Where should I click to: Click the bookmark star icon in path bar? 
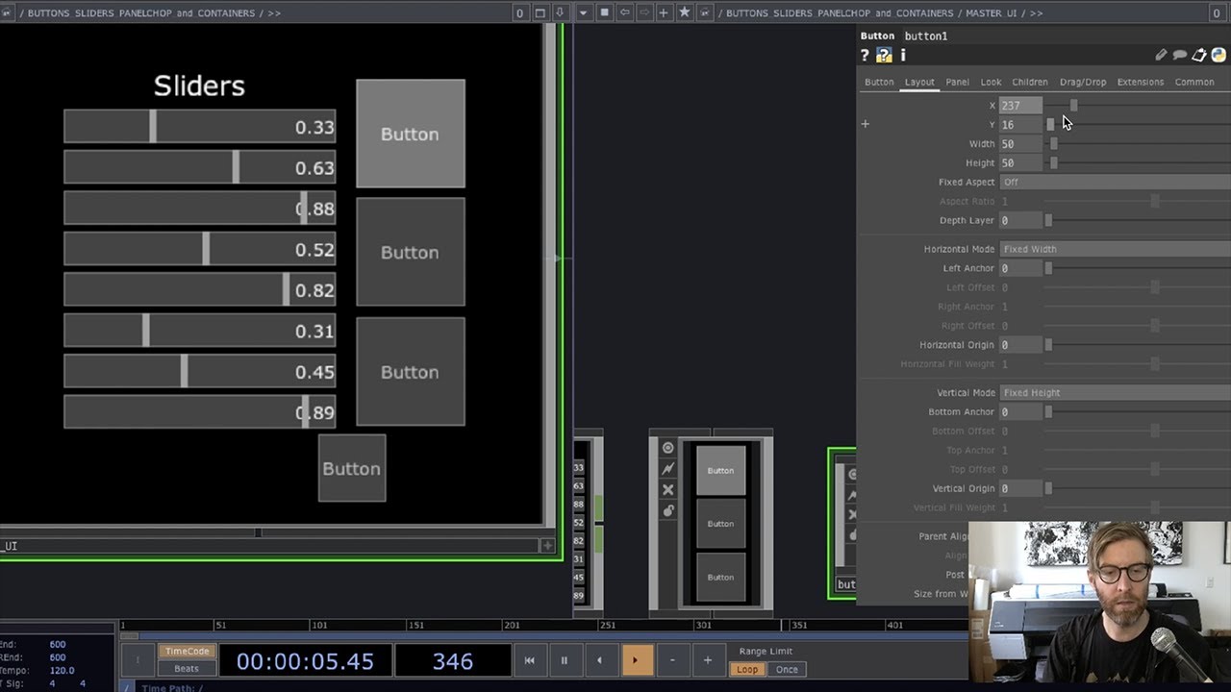[x=685, y=12]
